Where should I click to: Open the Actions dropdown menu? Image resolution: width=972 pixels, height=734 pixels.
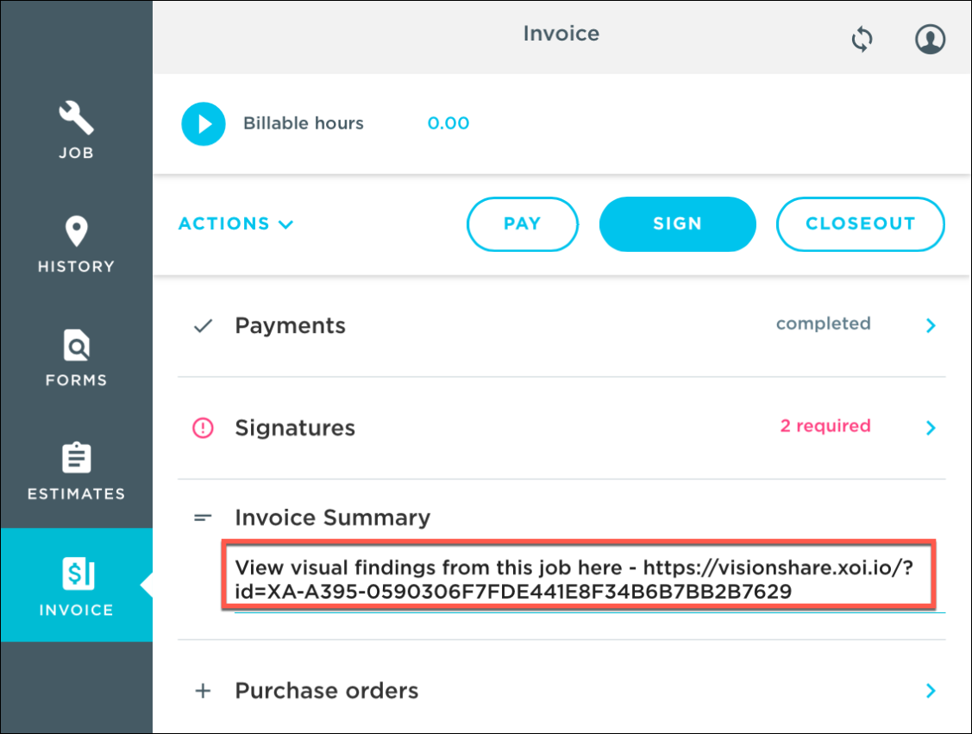[235, 223]
